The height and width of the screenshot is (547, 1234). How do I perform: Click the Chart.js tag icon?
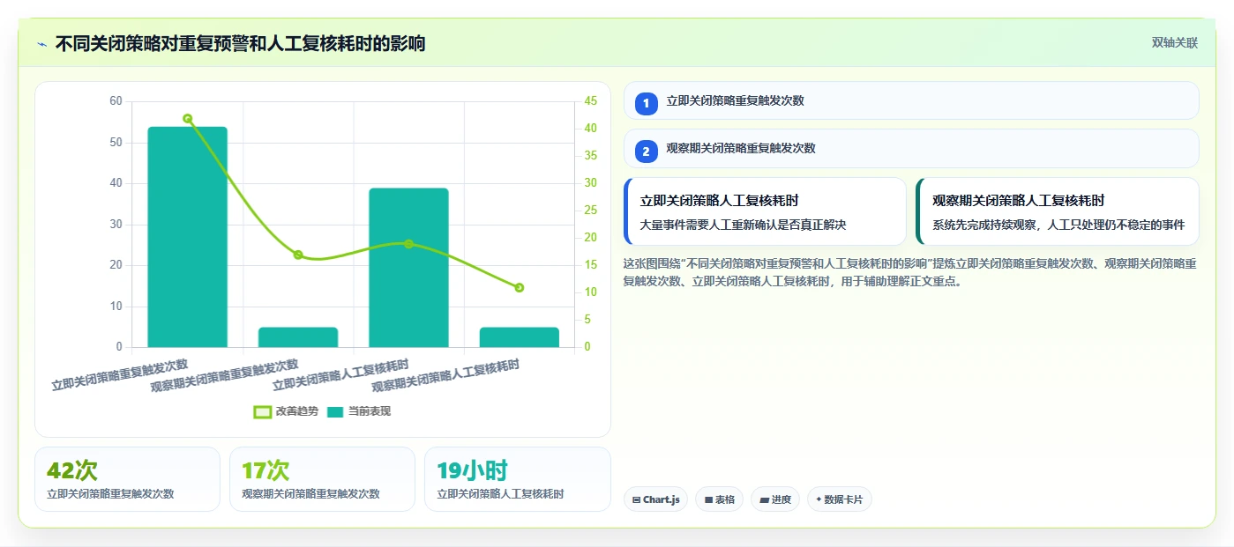pos(637,499)
